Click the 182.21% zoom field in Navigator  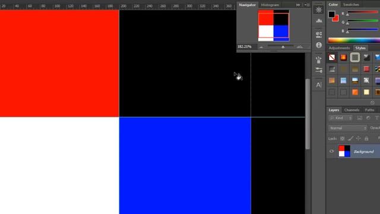tap(244, 46)
